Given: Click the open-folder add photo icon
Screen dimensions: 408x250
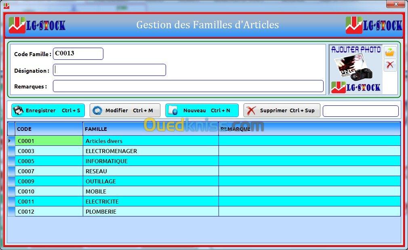Looking at the screenshot, I should click(x=390, y=52).
